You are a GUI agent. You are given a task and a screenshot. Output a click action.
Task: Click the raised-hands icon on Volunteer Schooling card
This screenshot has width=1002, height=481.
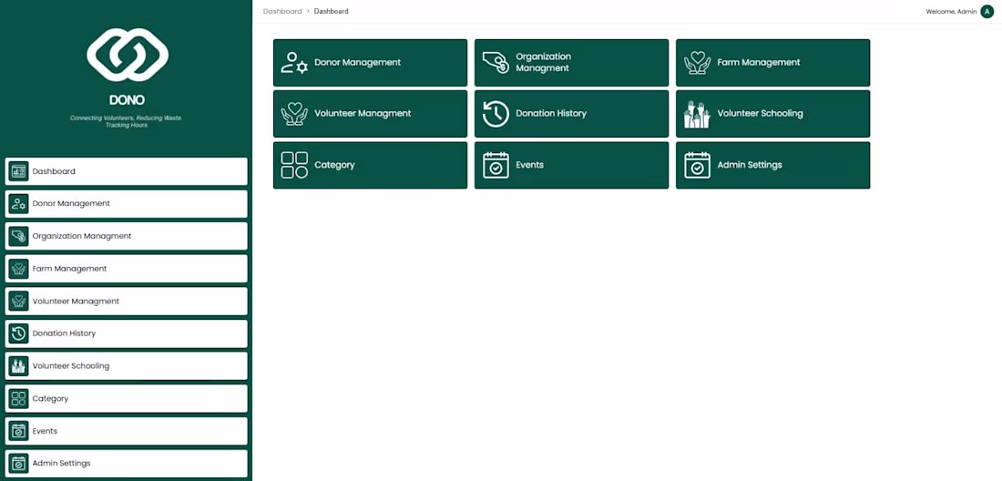point(697,114)
